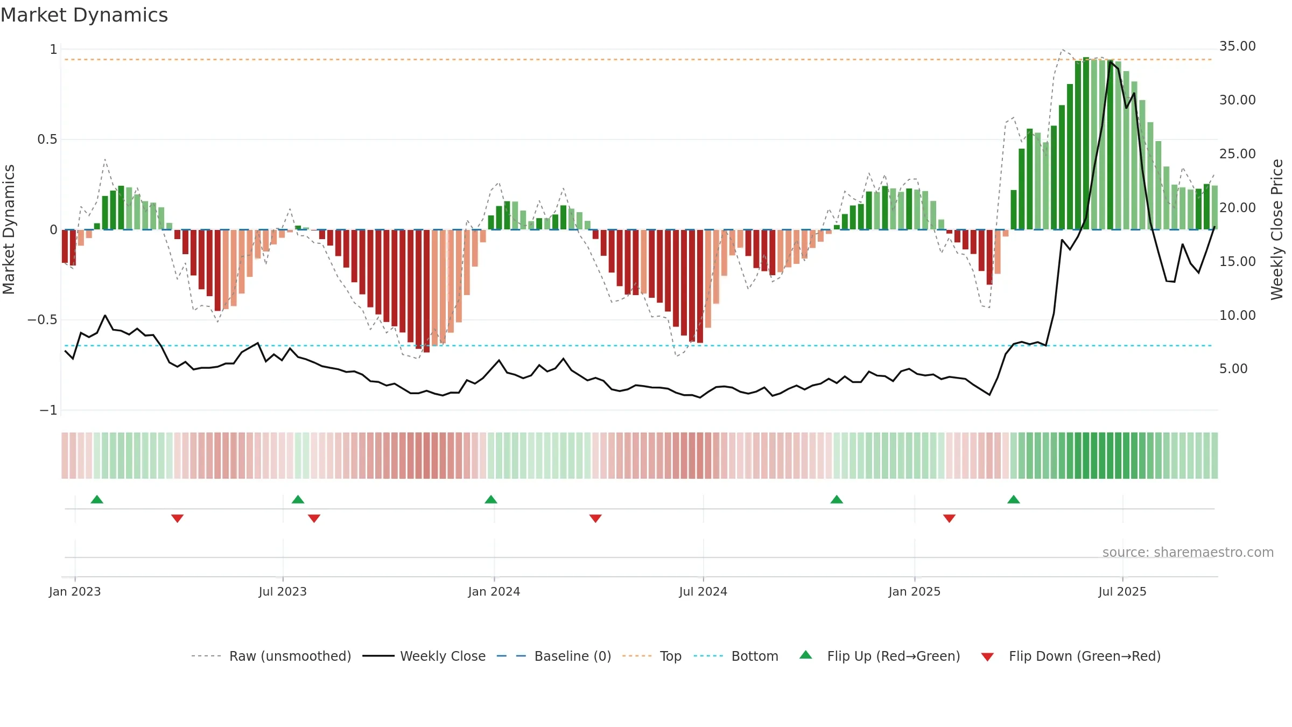This screenshot has height=727, width=1292.
Task: Click the 10.00 price axis label
Action: [1238, 316]
